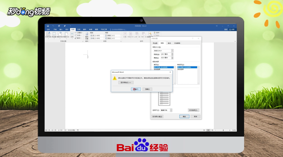Open the 文字方向 text direction tool
Viewport: 283px width, 157px height.
tap(48, 35)
